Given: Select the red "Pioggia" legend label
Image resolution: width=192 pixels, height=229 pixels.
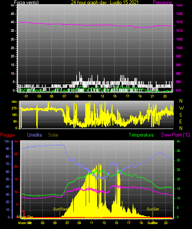Looking at the screenshot, I should (7, 135).
